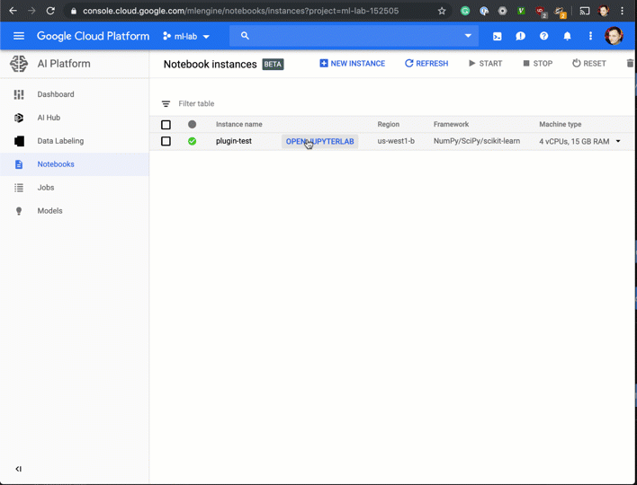Click the plugin-test instance name
The width and height of the screenshot is (637, 485).
(234, 141)
